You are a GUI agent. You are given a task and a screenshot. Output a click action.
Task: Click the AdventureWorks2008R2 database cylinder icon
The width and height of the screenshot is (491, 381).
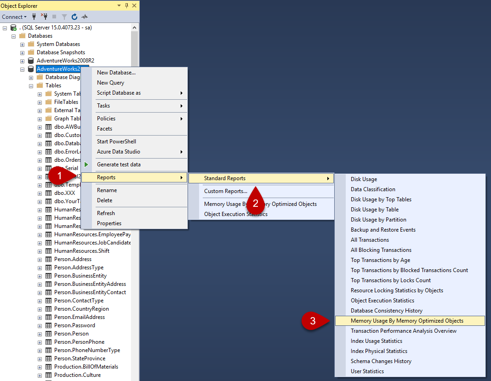tap(31, 61)
